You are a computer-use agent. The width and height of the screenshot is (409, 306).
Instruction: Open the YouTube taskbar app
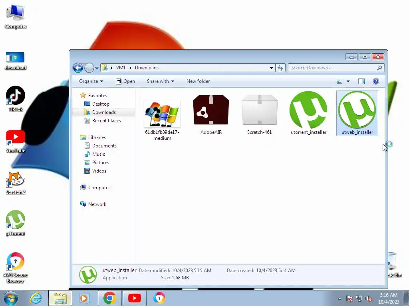(135, 298)
